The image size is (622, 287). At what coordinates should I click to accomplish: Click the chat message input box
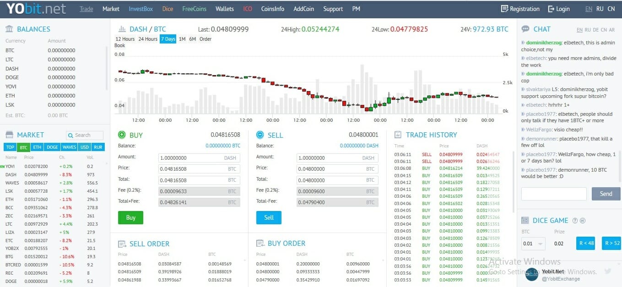point(554,194)
